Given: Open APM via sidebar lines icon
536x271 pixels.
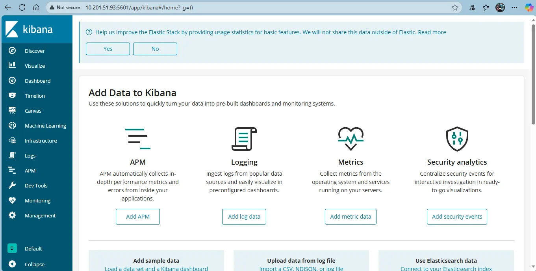Looking at the screenshot, I should click(12, 170).
